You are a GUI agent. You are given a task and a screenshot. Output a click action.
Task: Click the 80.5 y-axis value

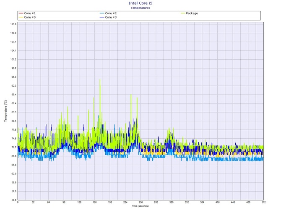point(13,121)
